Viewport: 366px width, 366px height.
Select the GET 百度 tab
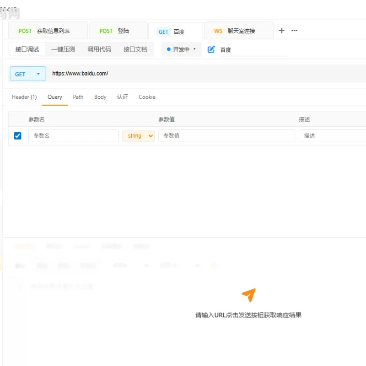click(176, 31)
